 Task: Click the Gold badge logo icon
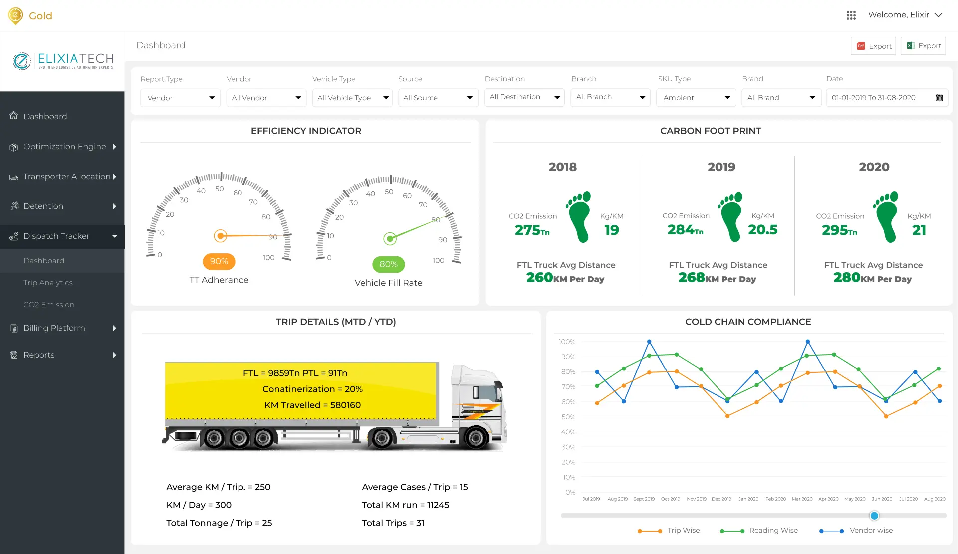coord(16,15)
